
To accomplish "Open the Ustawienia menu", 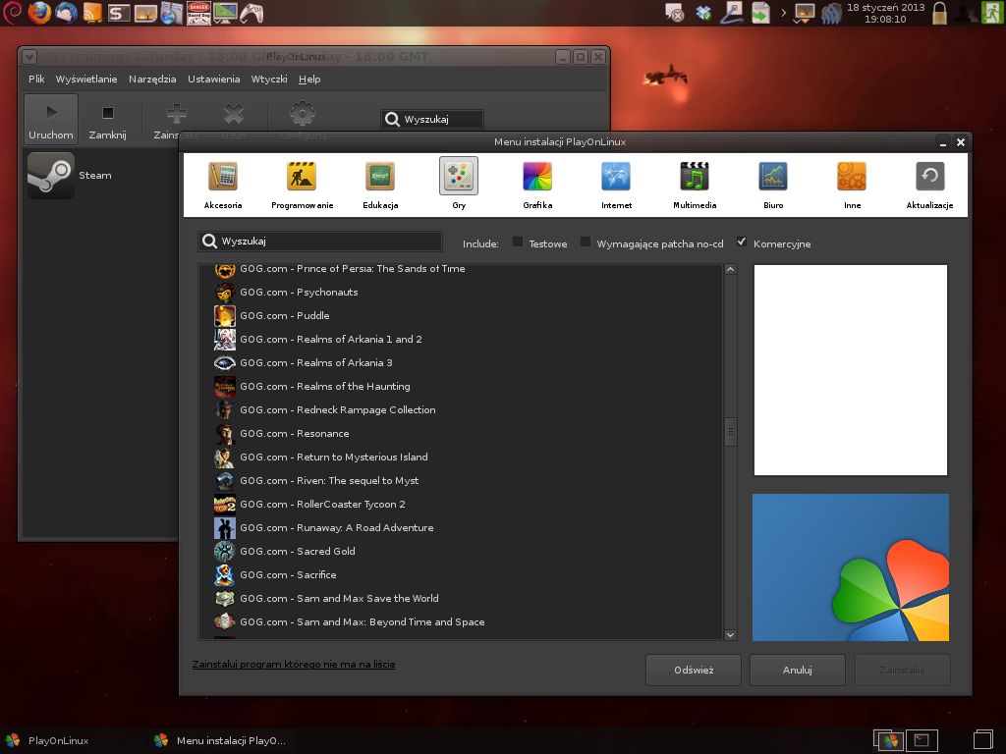I will coord(213,79).
